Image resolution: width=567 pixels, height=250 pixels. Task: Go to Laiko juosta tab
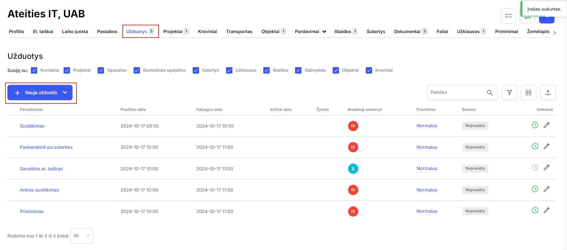click(75, 31)
